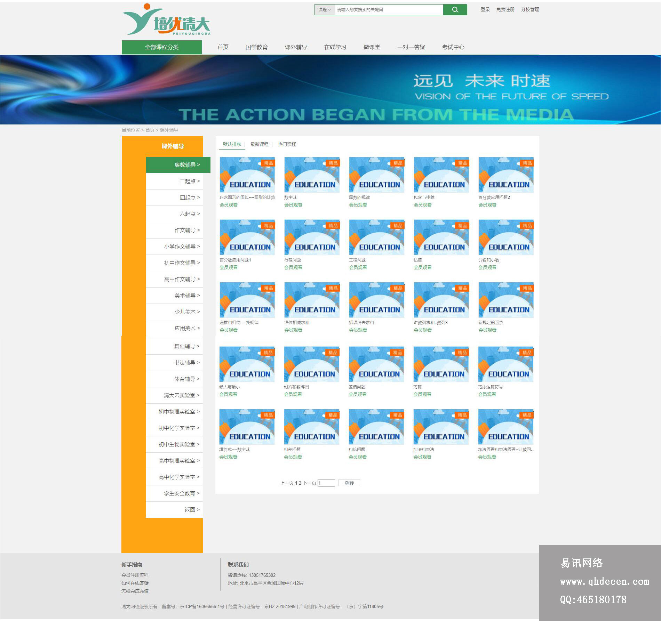Focus the search keyword input field
The height and width of the screenshot is (621, 661).
tap(389, 10)
